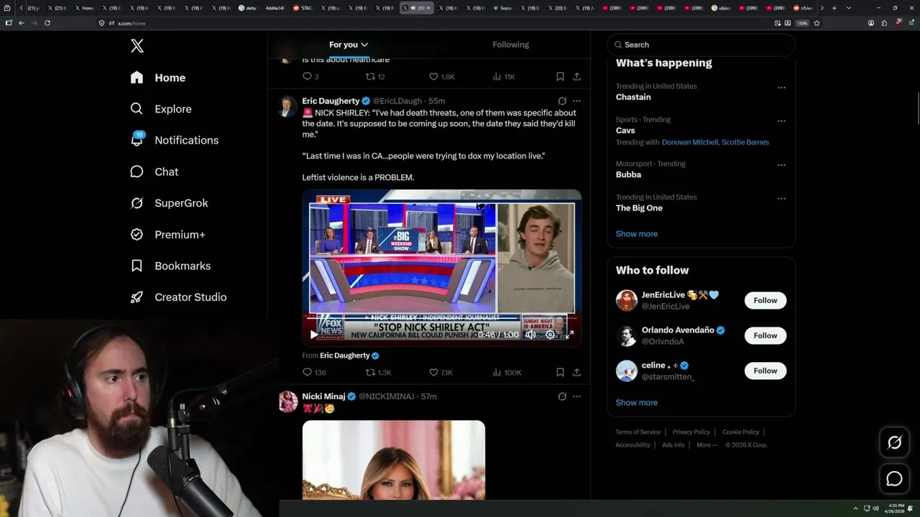920x517 pixels.
Task: Repost the top post showing 12 reposts
Action: click(x=375, y=77)
